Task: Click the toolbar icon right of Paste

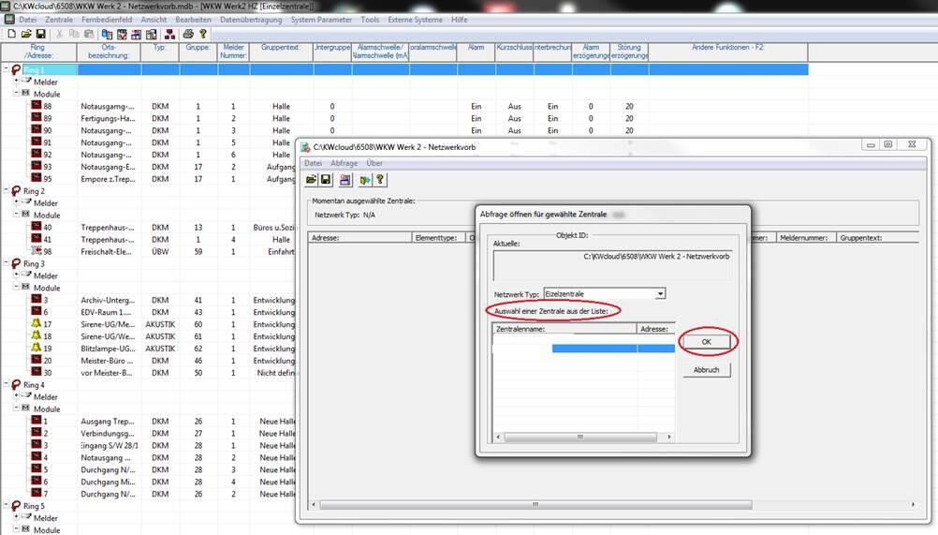Action: (107, 34)
